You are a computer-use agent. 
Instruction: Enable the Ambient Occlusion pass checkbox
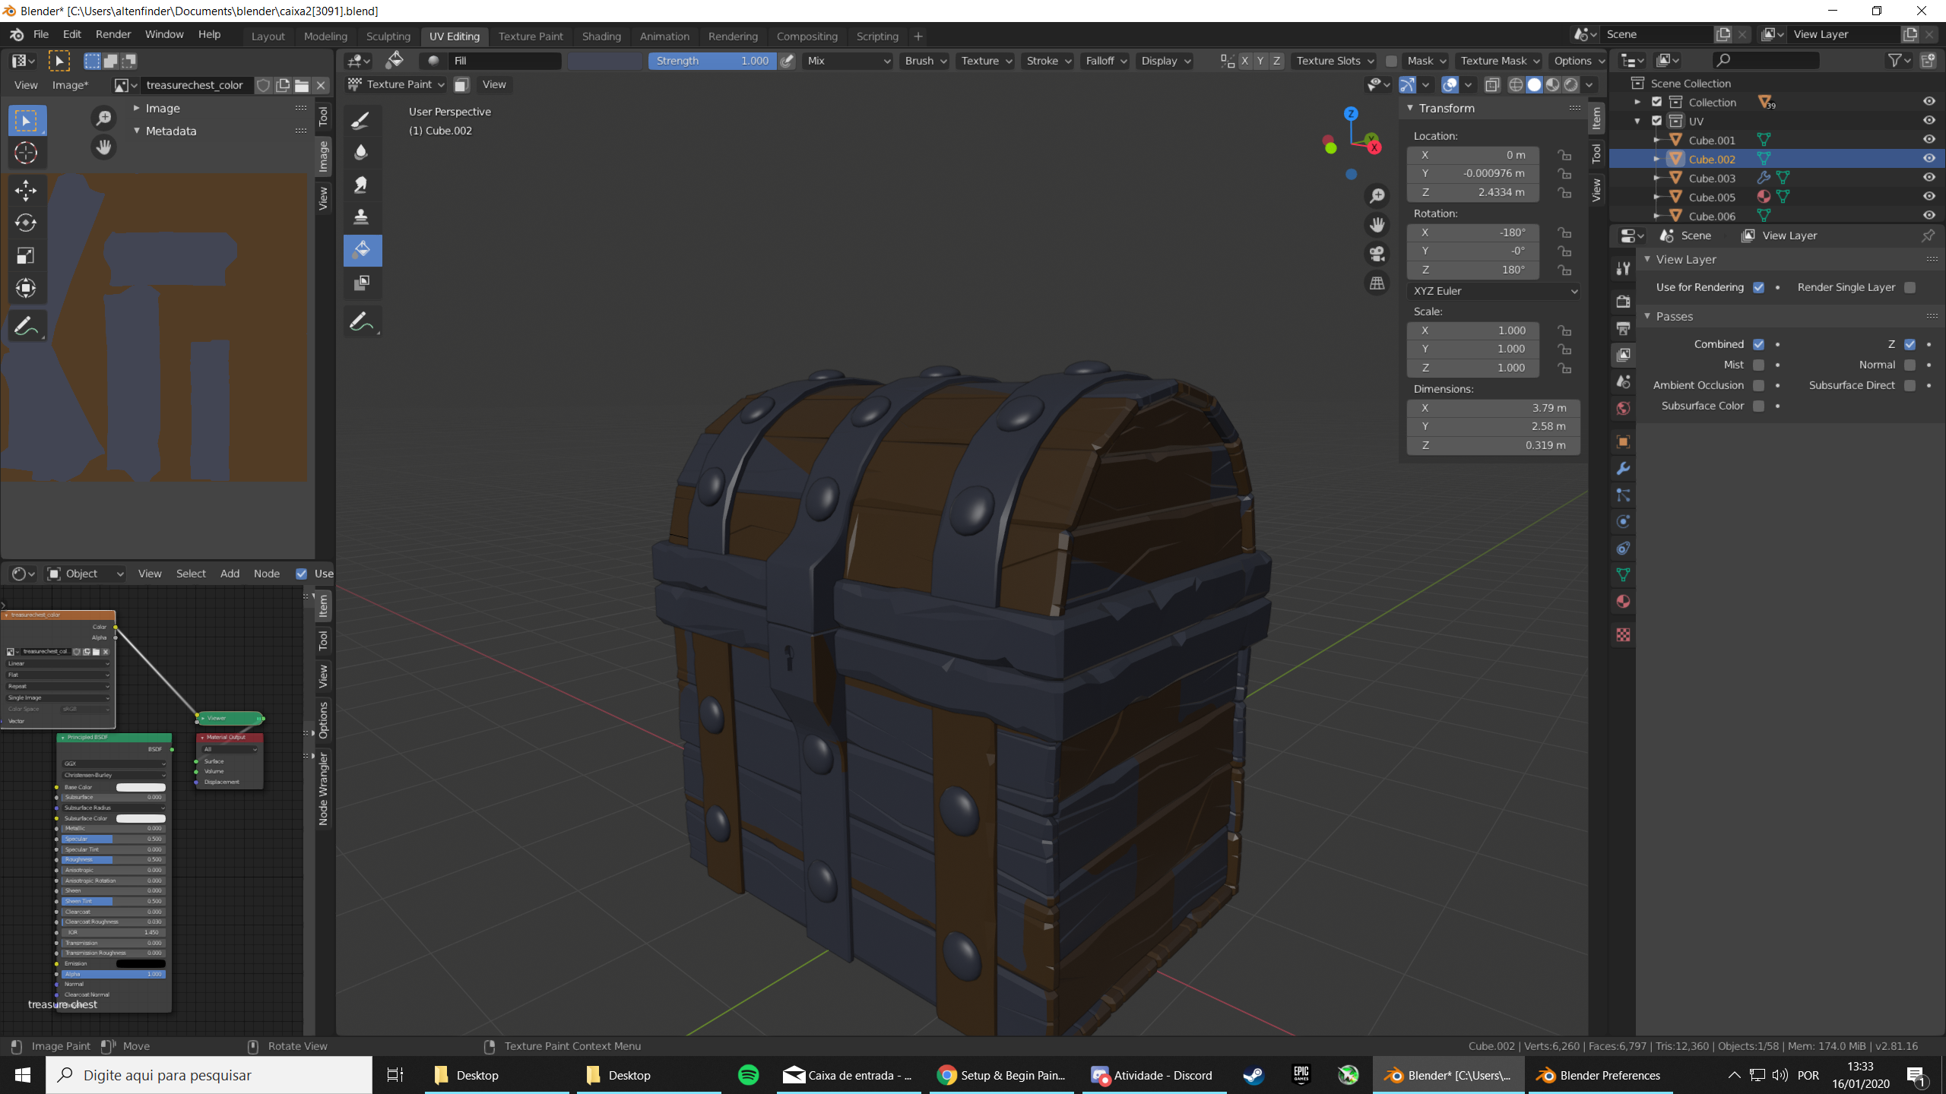pyautogui.click(x=1757, y=385)
